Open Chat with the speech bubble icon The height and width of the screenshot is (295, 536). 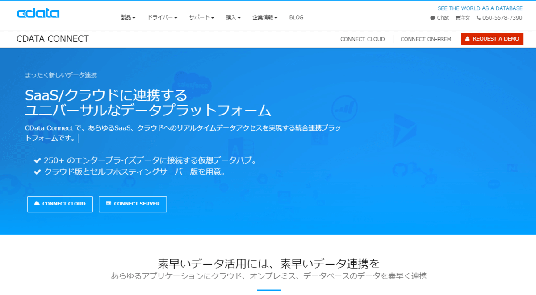click(440, 18)
